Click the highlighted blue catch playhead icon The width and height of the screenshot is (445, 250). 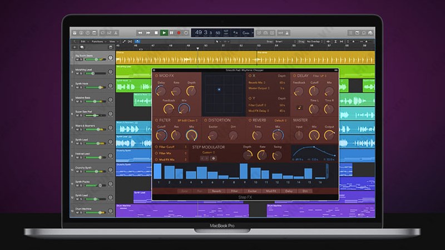coord(137,41)
